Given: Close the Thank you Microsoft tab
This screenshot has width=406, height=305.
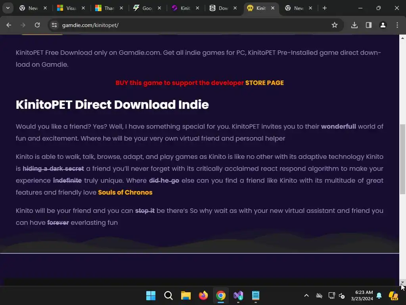Looking at the screenshot, I should tap(121, 8).
